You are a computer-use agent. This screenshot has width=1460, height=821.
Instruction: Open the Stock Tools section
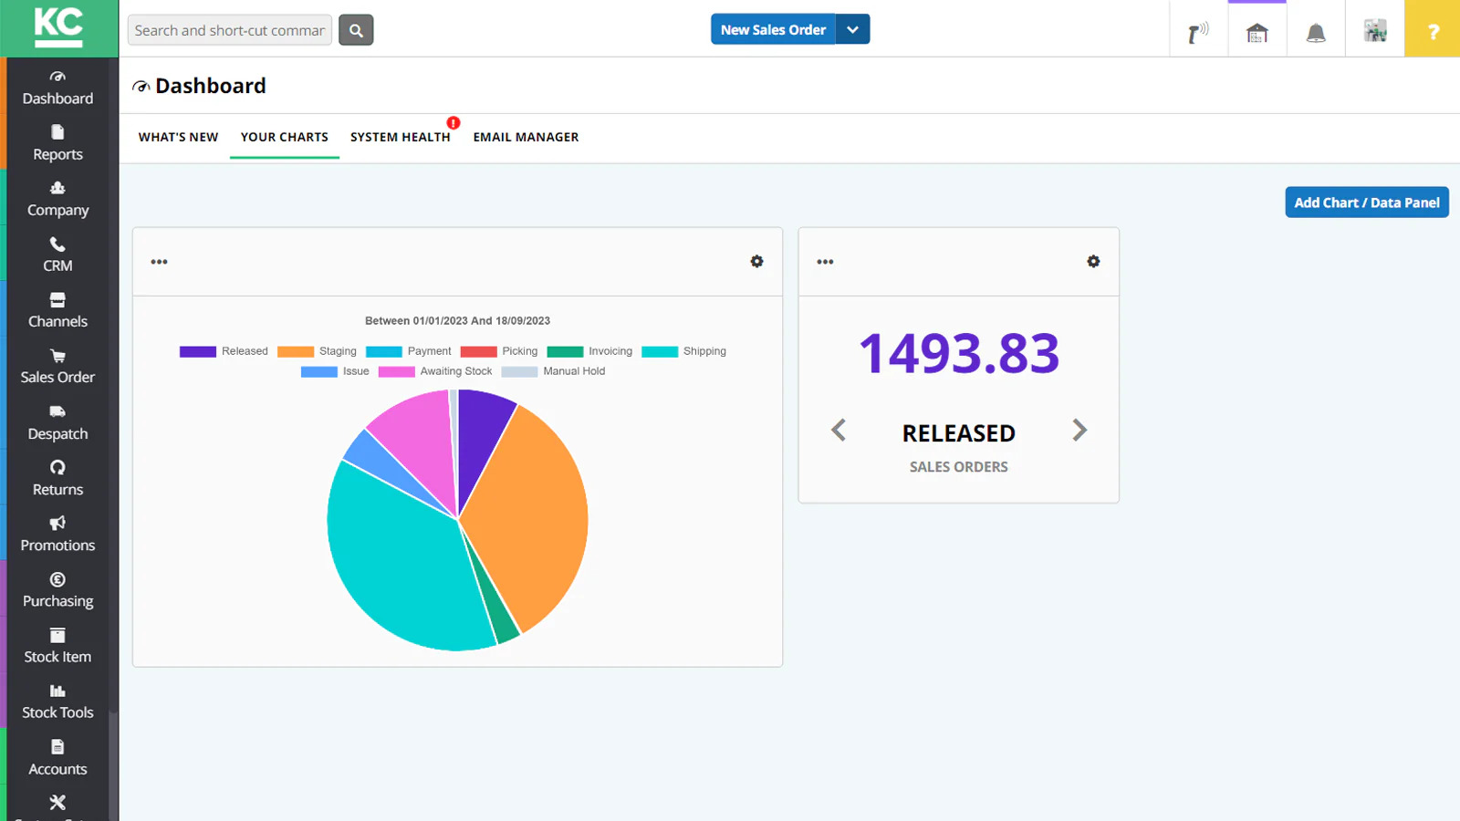pyautogui.click(x=57, y=701)
